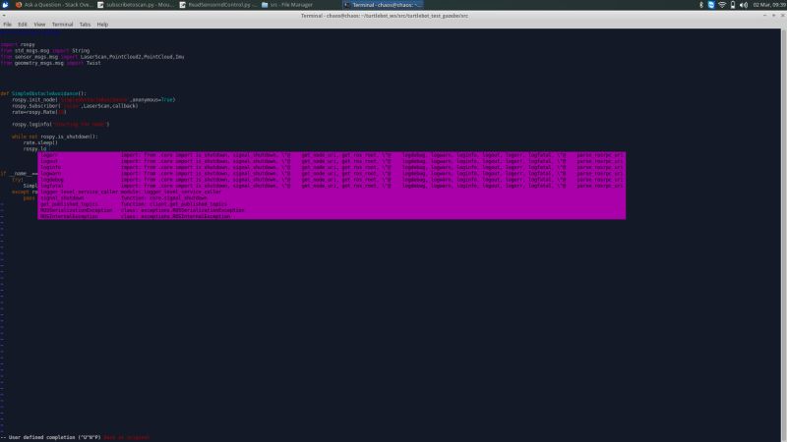This screenshot has height=442, width=787.
Task: Open the volume control icon
Action: (744, 5)
